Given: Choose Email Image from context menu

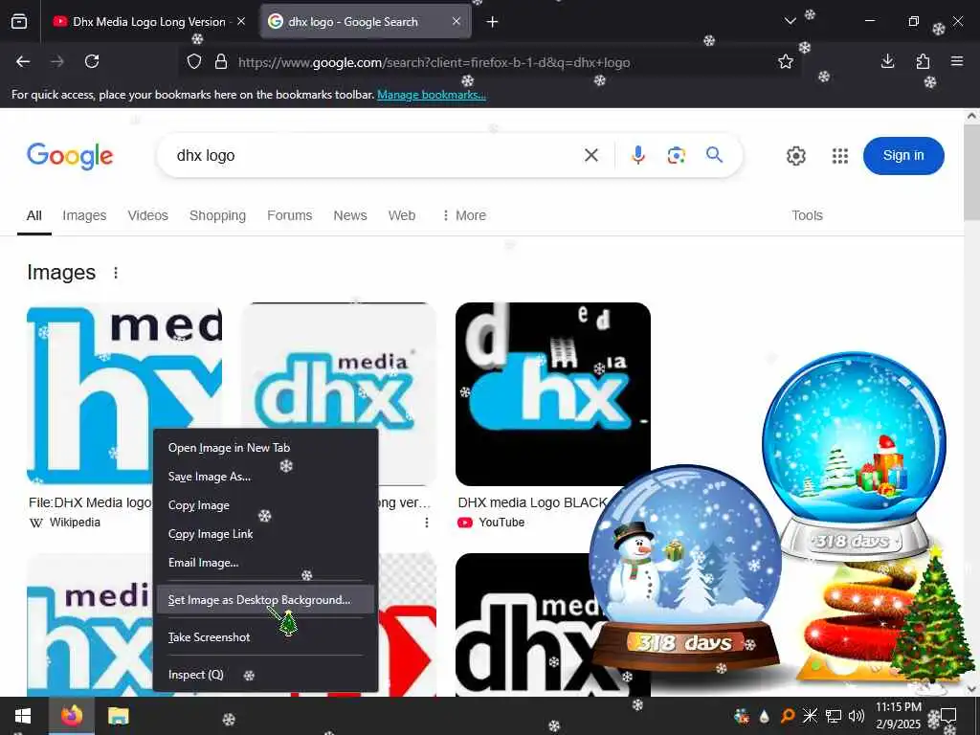Looking at the screenshot, I should [x=266, y=563].
